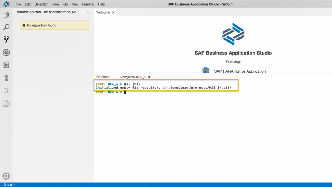Open the Selection menu
This screenshot has height=187, width=332.
[41, 4]
